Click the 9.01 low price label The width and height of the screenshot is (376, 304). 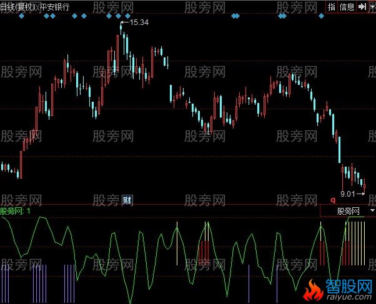(348, 194)
